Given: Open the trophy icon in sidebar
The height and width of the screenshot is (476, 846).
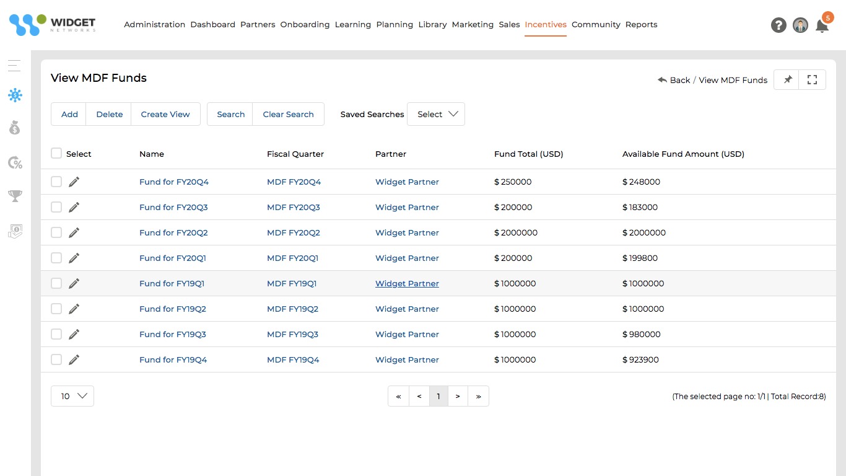Looking at the screenshot, I should tap(15, 196).
